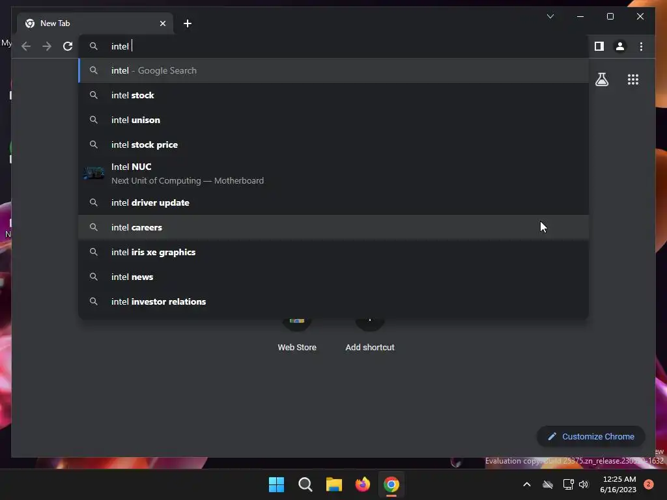Open Chrome side panel icon
Screen dimensions: 667x500
coord(599,46)
